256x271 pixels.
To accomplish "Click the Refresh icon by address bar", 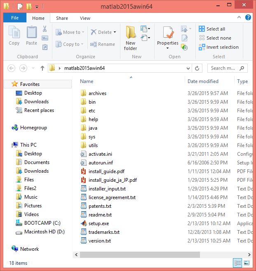I will [197, 68].
